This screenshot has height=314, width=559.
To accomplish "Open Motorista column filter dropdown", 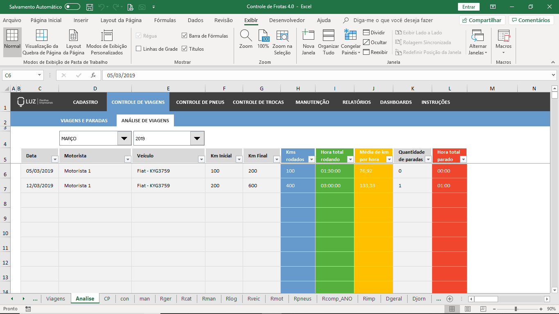I will 128,159.
